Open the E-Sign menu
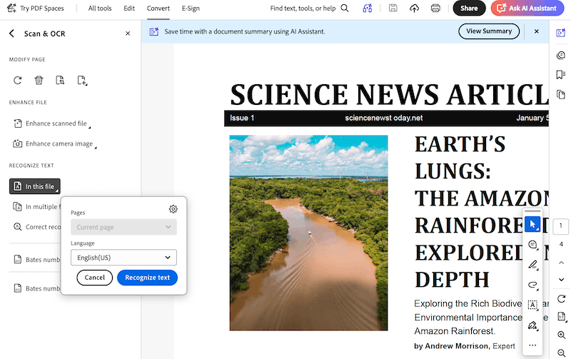The width and height of the screenshot is (571, 359). click(191, 9)
